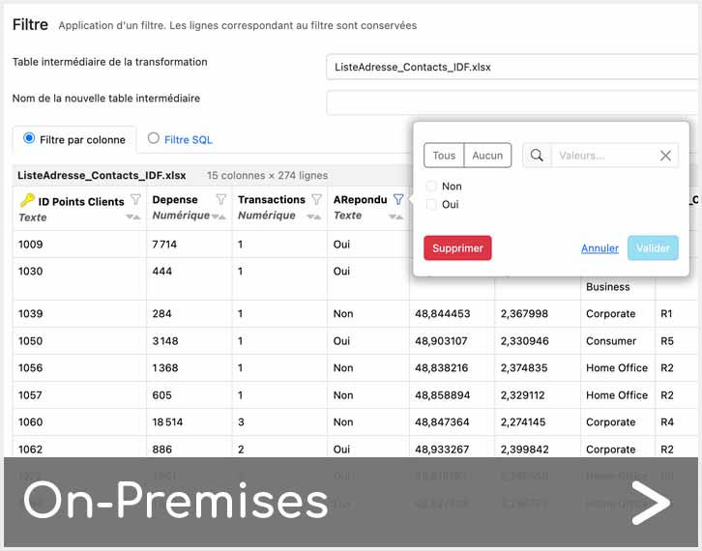Check the 'Oui' value checkbox
The width and height of the screenshot is (702, 551).
click(x=431, y=205)
